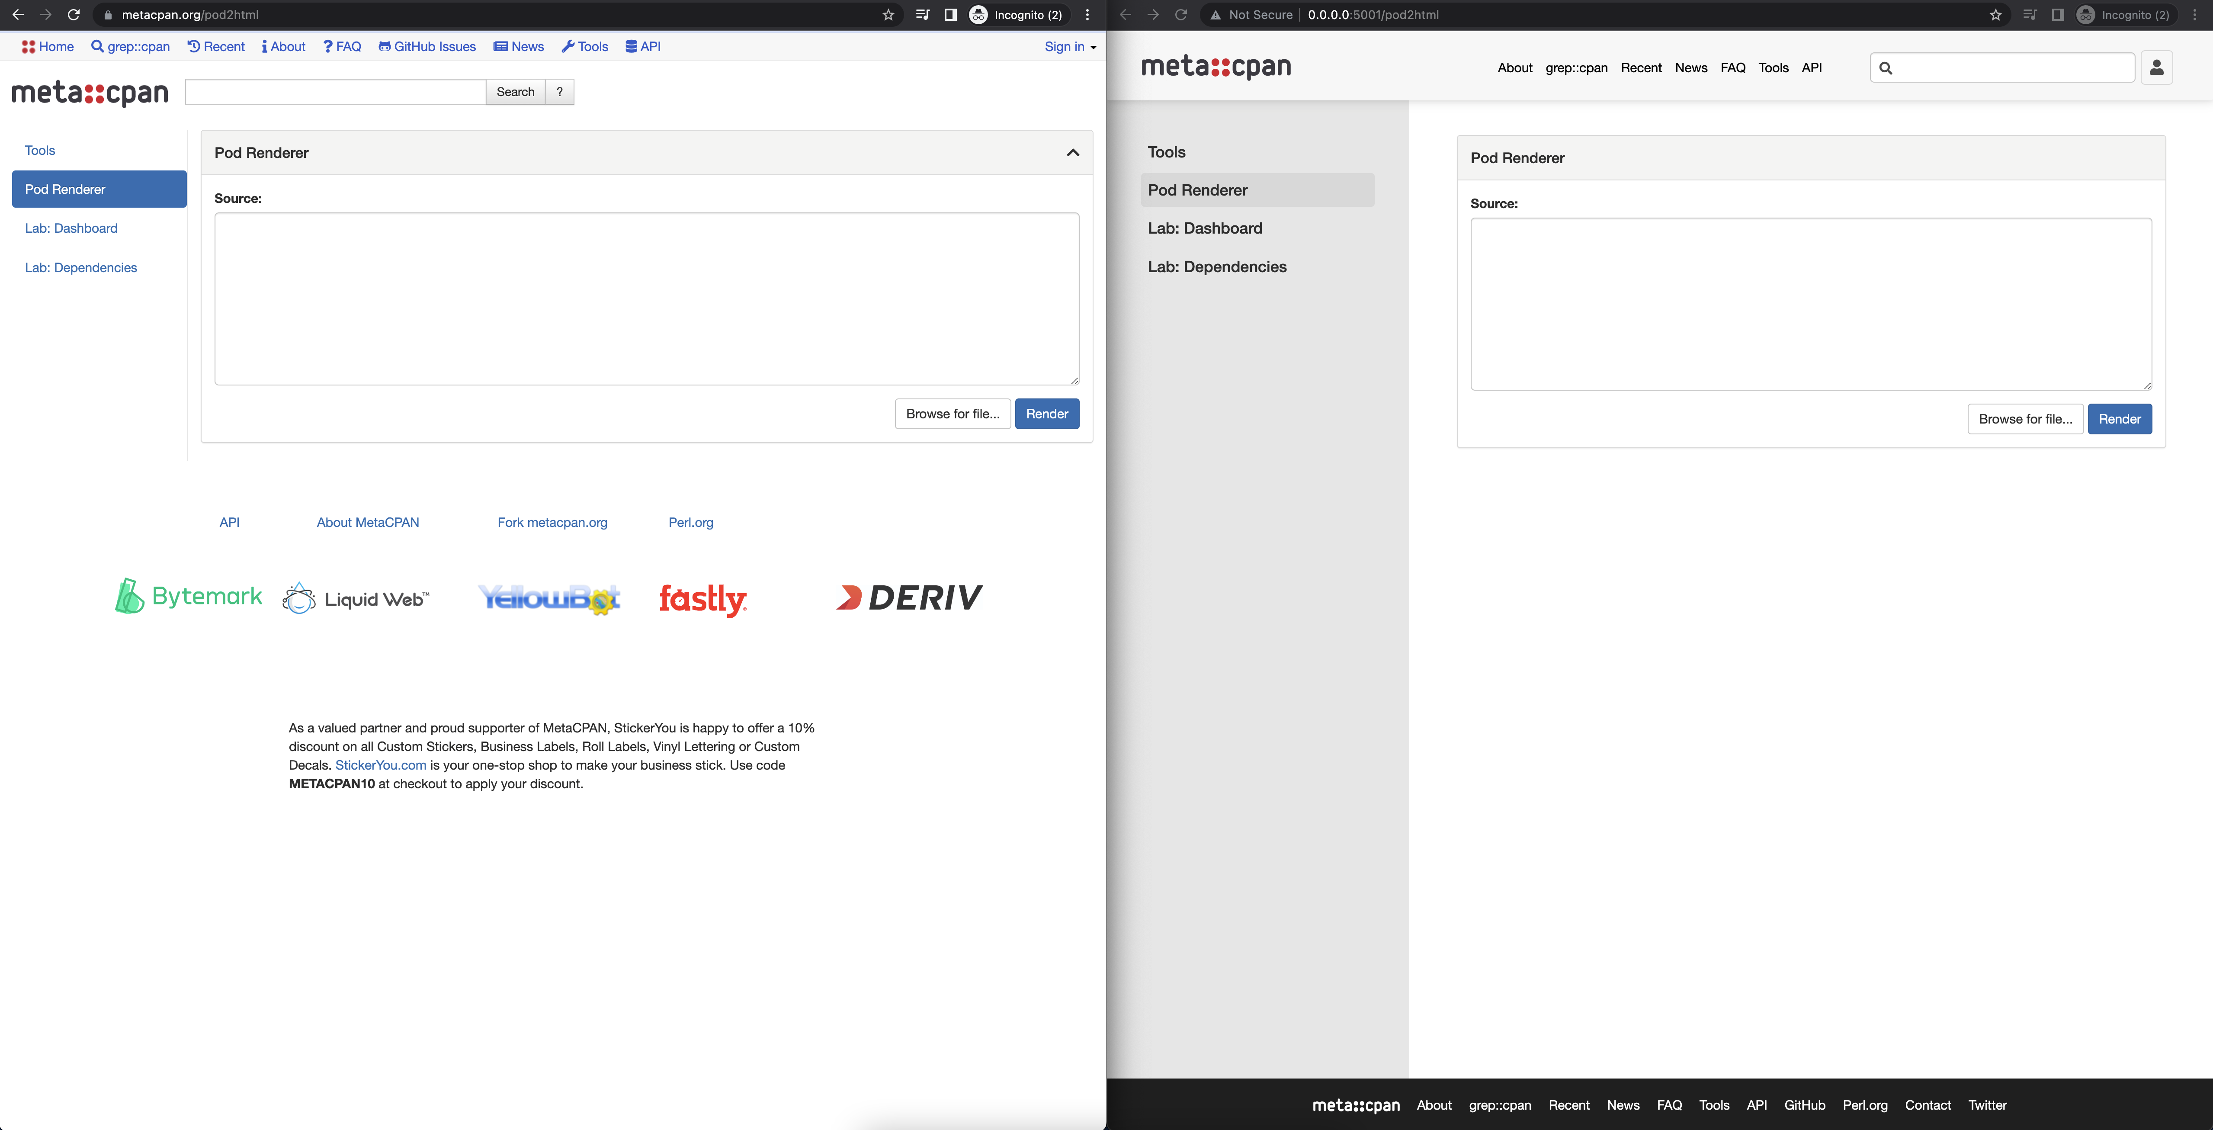Click the Source textarea on left page

click(646, 298)
